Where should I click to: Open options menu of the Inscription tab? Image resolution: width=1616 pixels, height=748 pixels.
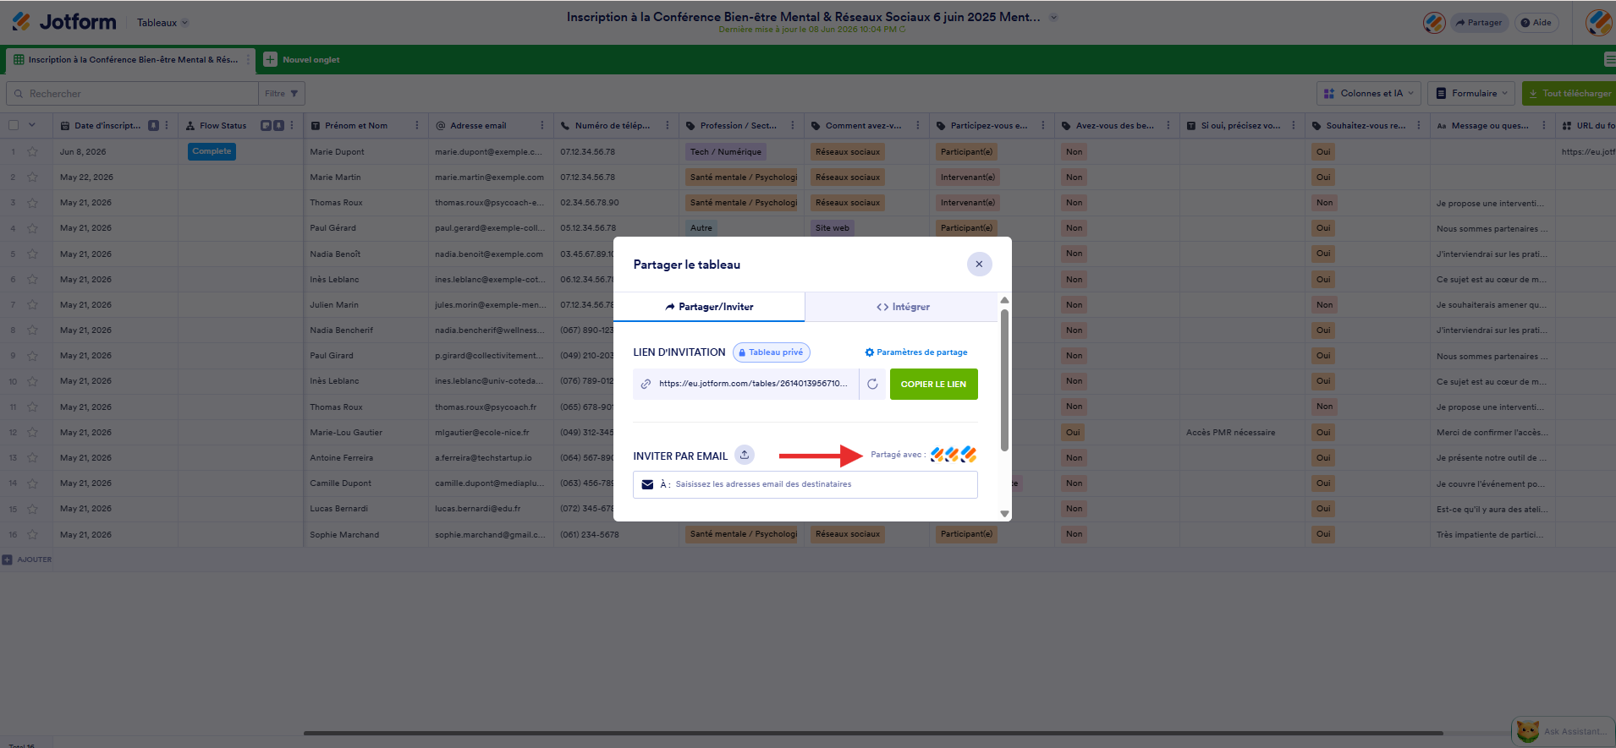point(248,60)
